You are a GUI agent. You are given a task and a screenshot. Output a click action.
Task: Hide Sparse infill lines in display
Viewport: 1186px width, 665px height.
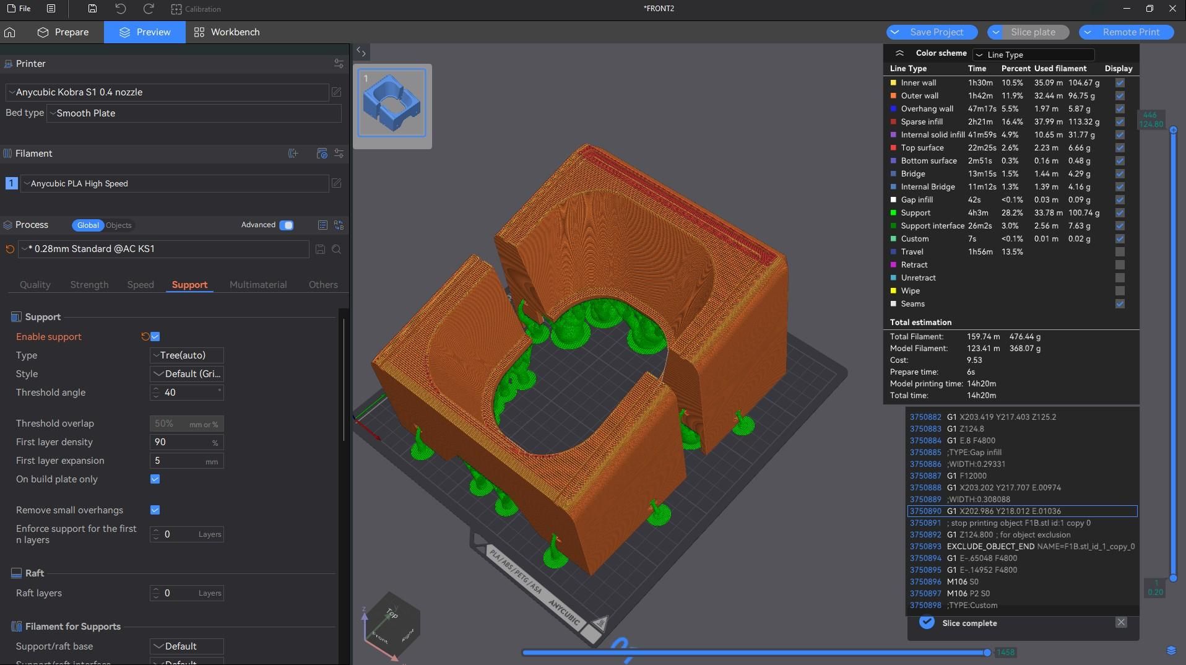point(1120,122)
